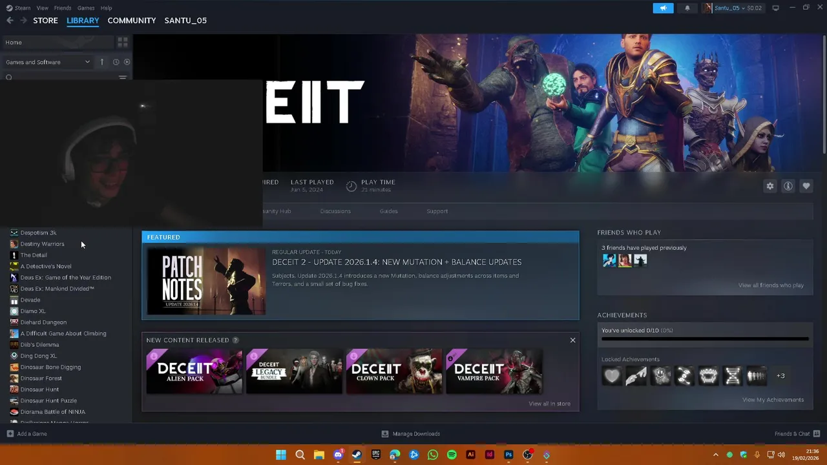Click the achievements progress bar
Image resolution: width=827 pixels, height=465 pixels.
[705, 338]
